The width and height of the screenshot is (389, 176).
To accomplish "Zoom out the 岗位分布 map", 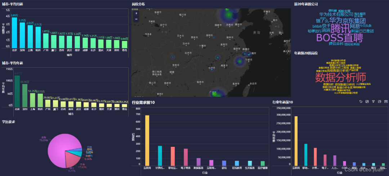I will coord(136,19).
